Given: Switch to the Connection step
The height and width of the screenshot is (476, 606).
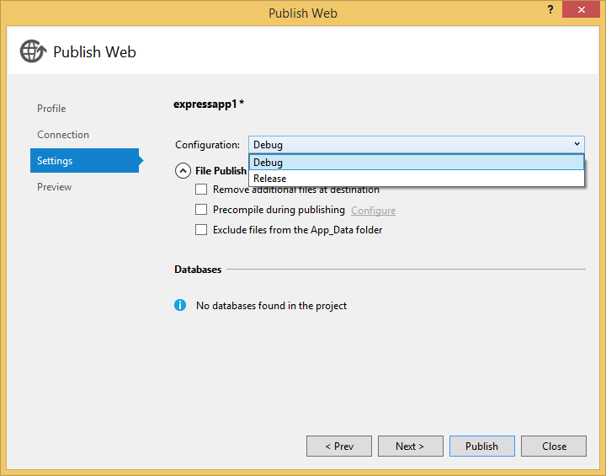Looking at the screenshot, I should pos(63,135).
